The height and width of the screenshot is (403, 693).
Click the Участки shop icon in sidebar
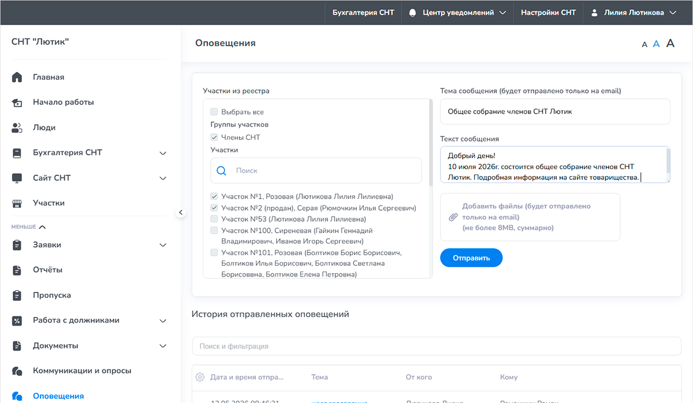tap(17, 203)
